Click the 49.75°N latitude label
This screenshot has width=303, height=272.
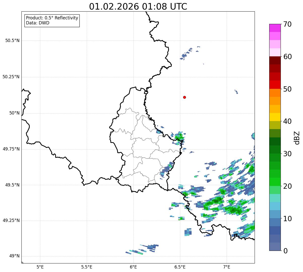11,149
